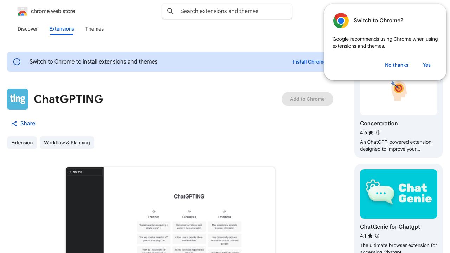Click the Concentration description text
Image resolution: width=450 pixels, height=253 pixels.
tap(396, 145)
